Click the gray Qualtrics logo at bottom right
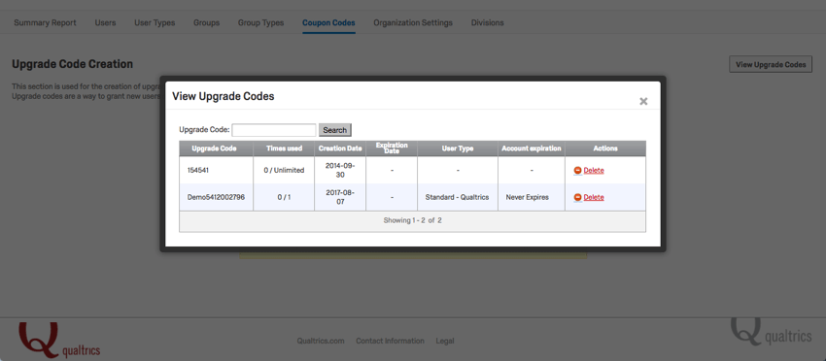 772,332
